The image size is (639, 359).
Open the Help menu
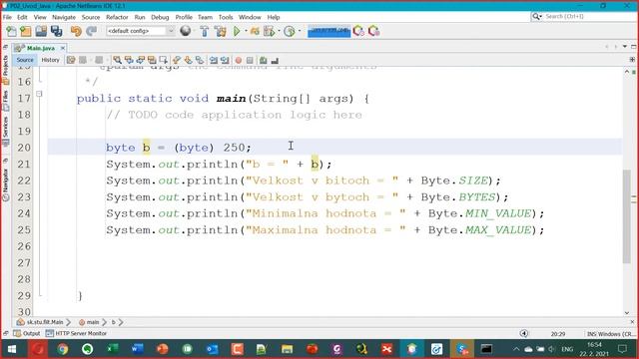[x=274, y=17]
